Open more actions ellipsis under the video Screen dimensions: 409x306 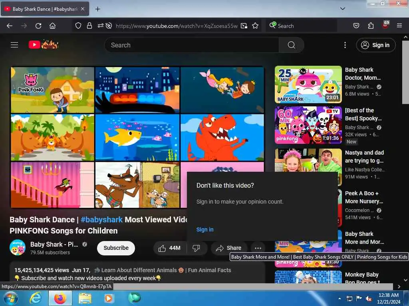point(258,248)
